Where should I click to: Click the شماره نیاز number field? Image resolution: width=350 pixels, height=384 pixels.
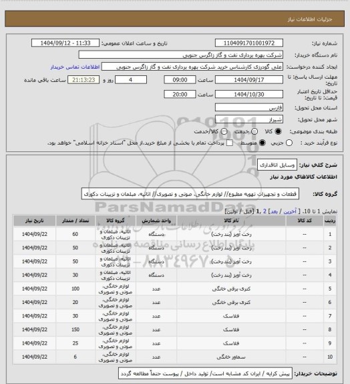249,43
